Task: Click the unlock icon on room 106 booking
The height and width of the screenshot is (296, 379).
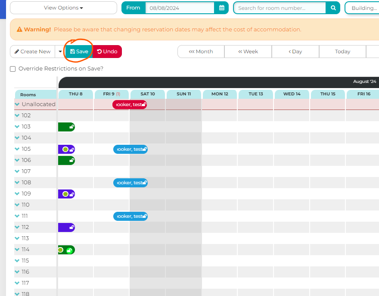Action: (71, 160)
